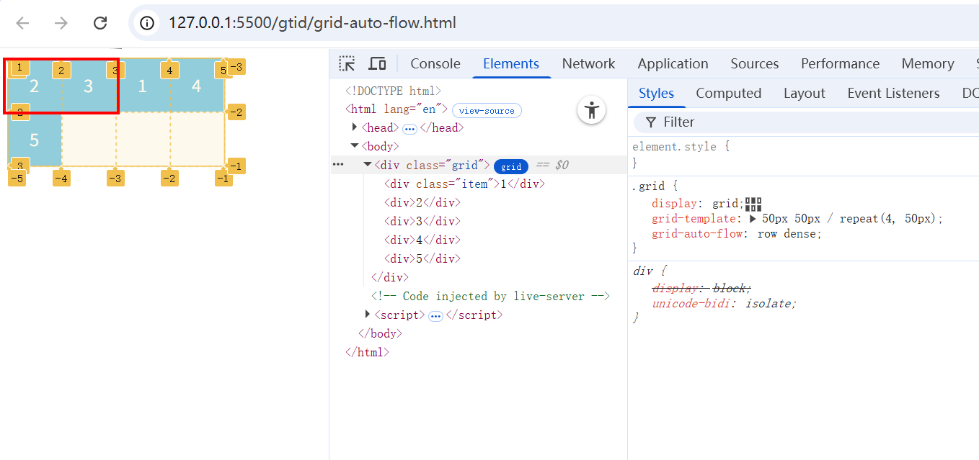This screenshot has height=460, width=979.
Task: Click the .grid selector in Styles
Action: 647,186
